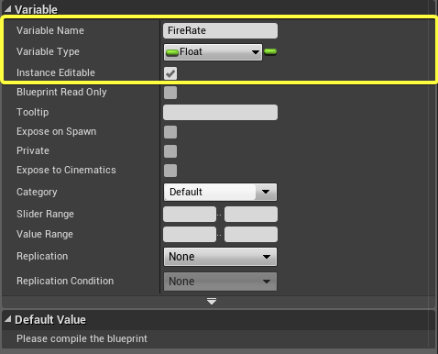438x354 pixels.
Task: Enable the Expose to Cinematics checkbox
Action: point(170,171)
